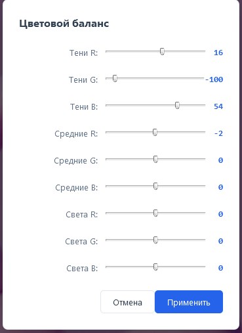The height and width of the screenshot is (333, 242).
Task: Click the Тени B value 54
Action: pyautogui.click(x=218, y=106)
